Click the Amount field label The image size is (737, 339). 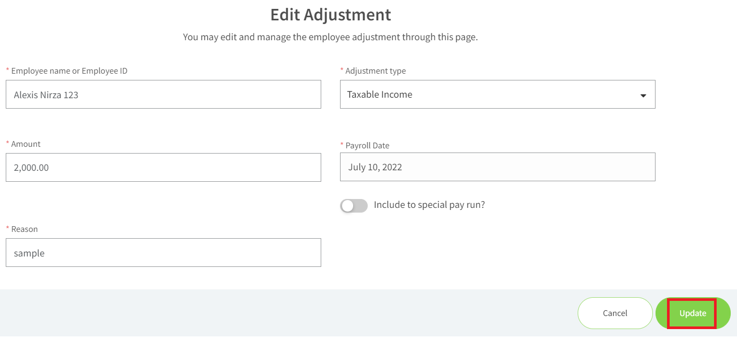26,144
